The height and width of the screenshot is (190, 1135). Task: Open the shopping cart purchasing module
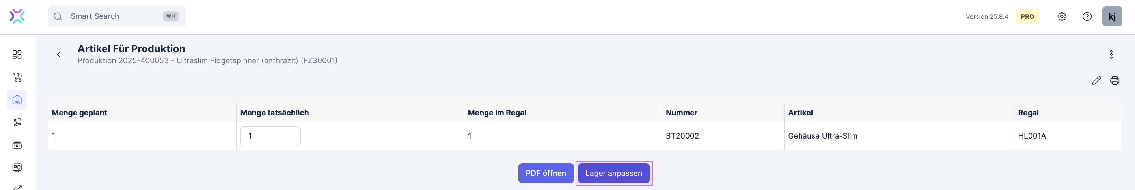[x=17, y=77]
